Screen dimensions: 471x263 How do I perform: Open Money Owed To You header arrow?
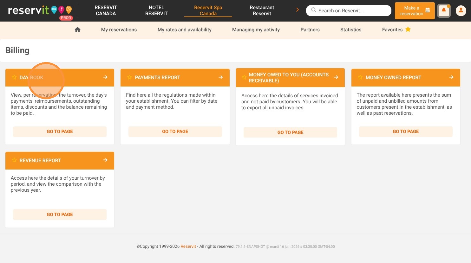[x=336, y=77]
